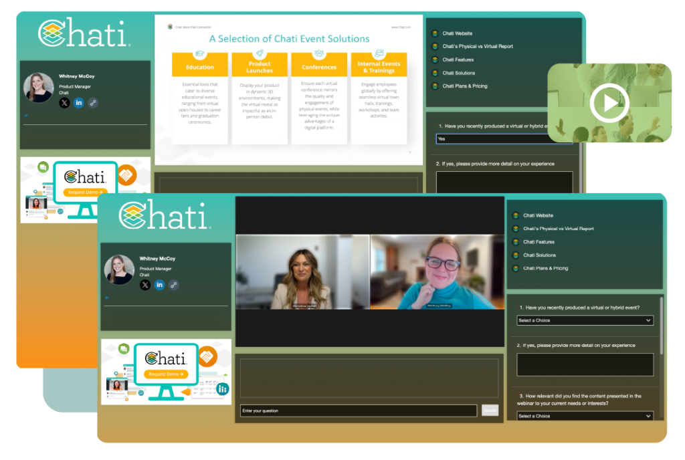Click Education card on the slide
Image resolution: width=685 pixels, height=460 pixels.
199,98
